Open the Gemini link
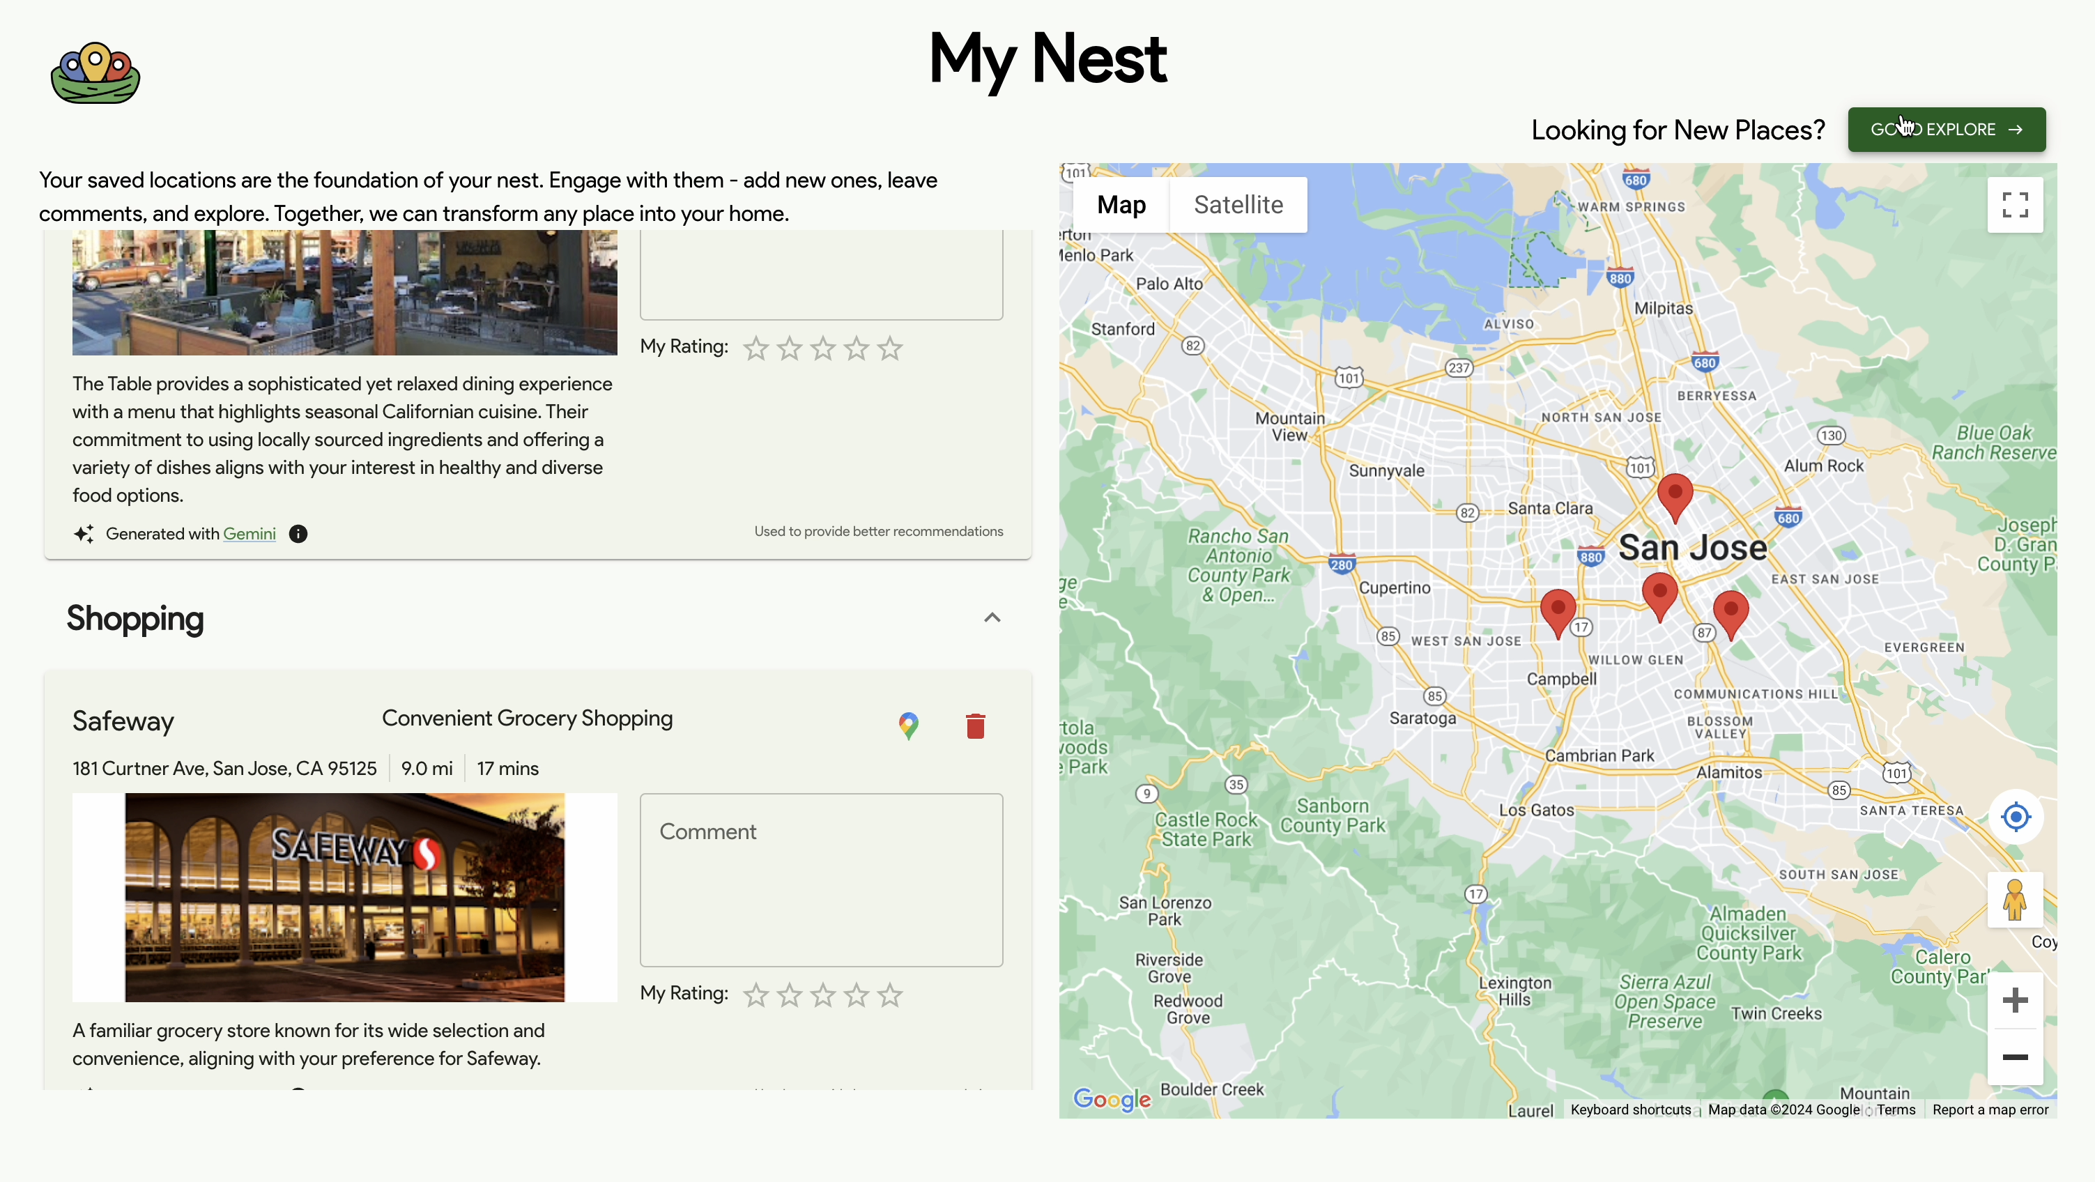2095x1182 pixels. 249,534
